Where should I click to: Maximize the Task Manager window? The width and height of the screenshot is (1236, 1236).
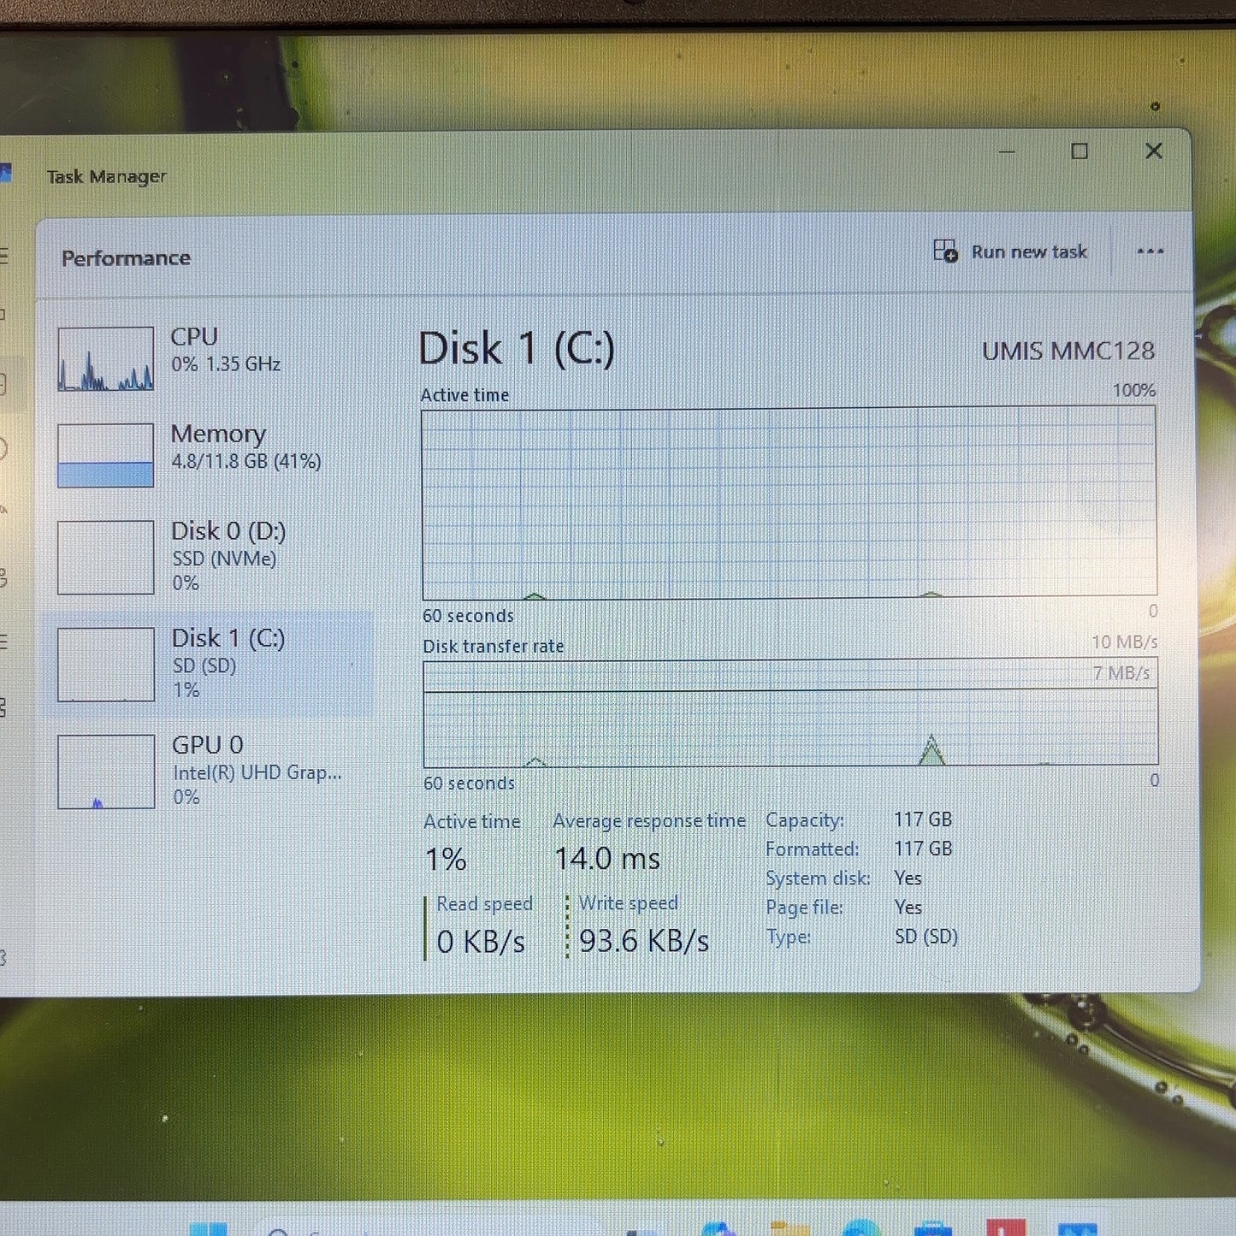[x=1079, y=151]
